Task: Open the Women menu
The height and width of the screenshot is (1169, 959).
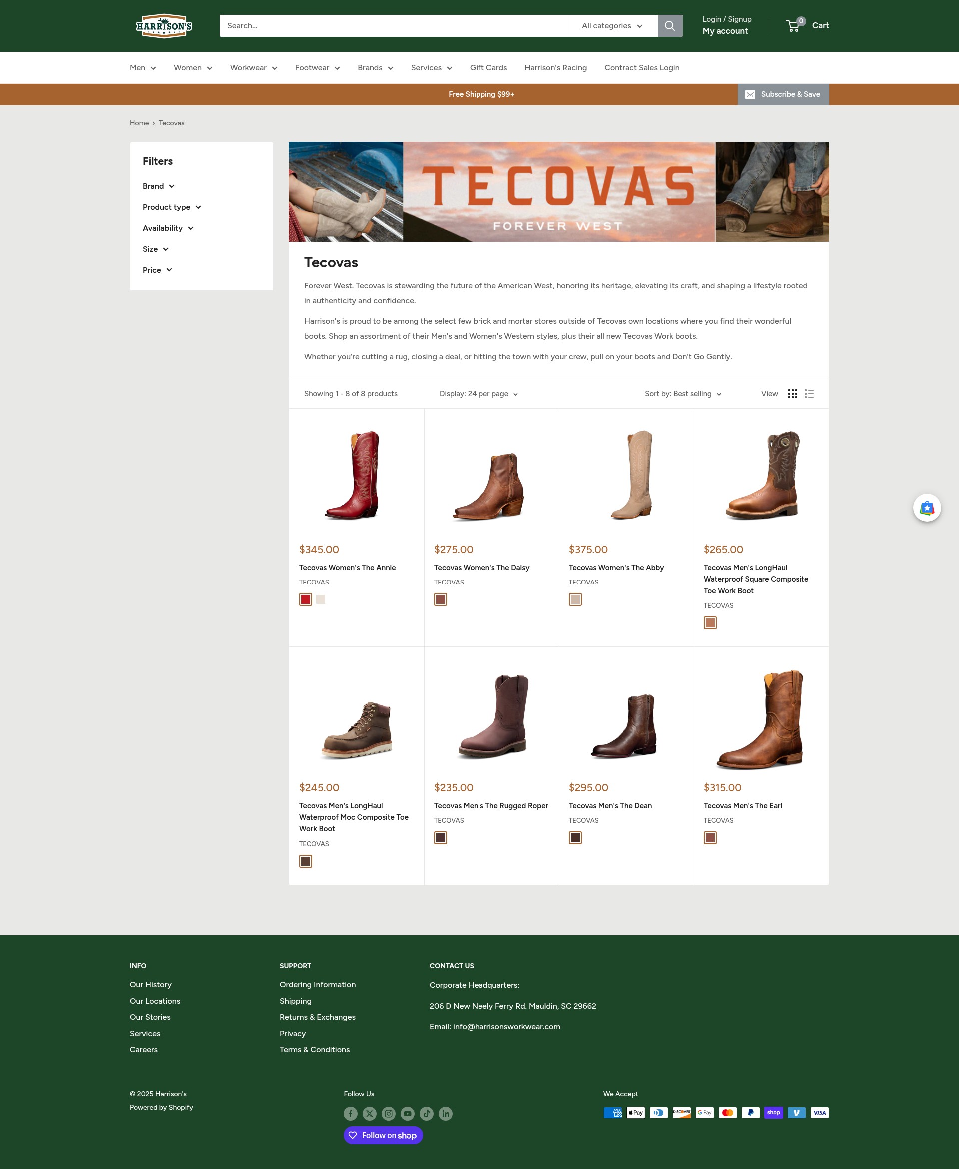Action: point(193,68)
